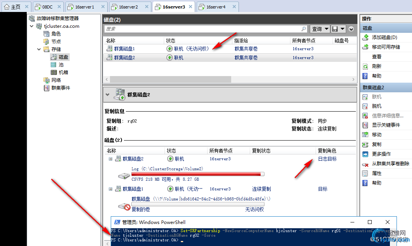Click the online status icon of 群集磁盘2
The width and height of the screenshot is (412, 246).
170,58
